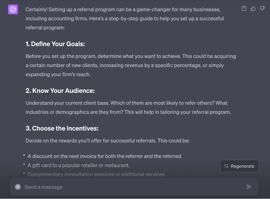Give the response a thumbs down
Viewport: 270px width, 199px height.
[x=262, y=9]
